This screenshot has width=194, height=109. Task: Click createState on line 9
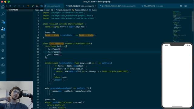point(66,35)
